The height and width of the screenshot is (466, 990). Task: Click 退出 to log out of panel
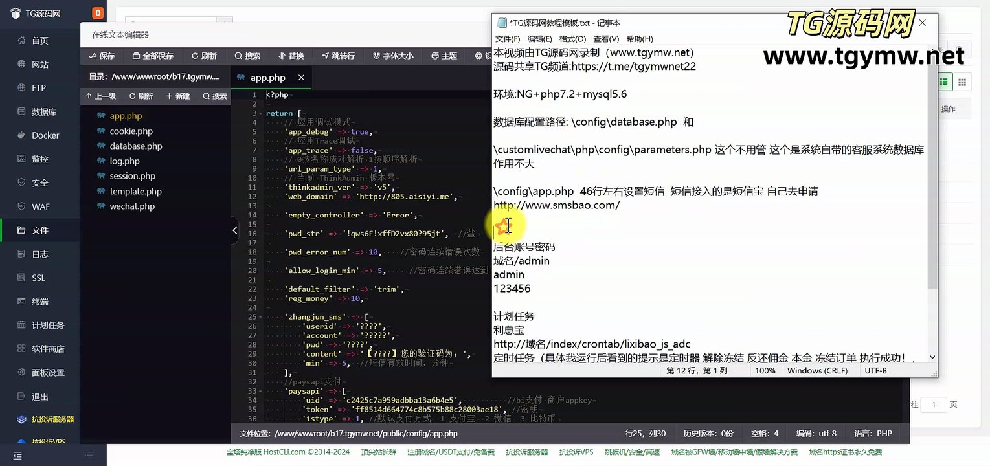point(40,397)
